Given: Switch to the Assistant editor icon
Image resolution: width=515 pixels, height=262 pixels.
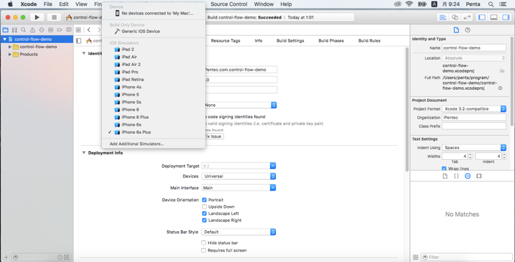Looking at the screenshot, I should pyautogui.click(x=455, y=17).
